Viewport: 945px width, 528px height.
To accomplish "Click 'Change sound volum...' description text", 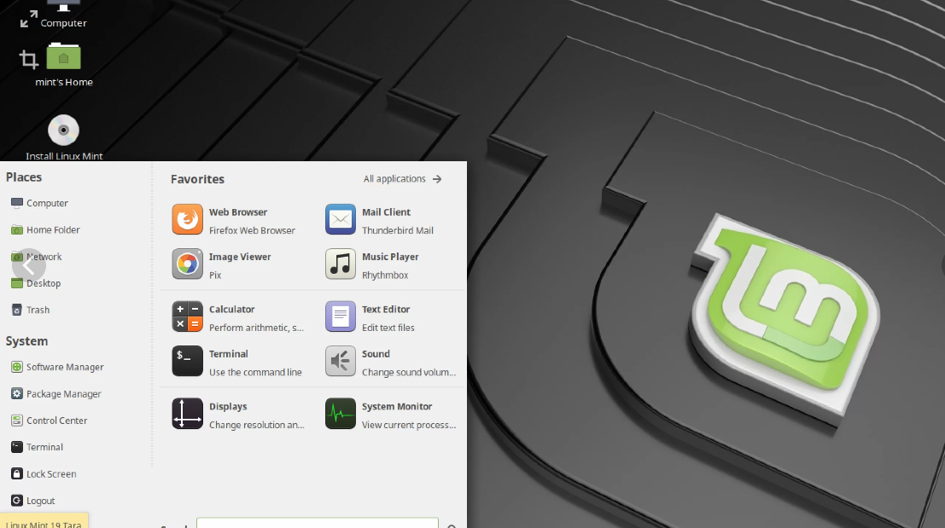I will [409, 372].
